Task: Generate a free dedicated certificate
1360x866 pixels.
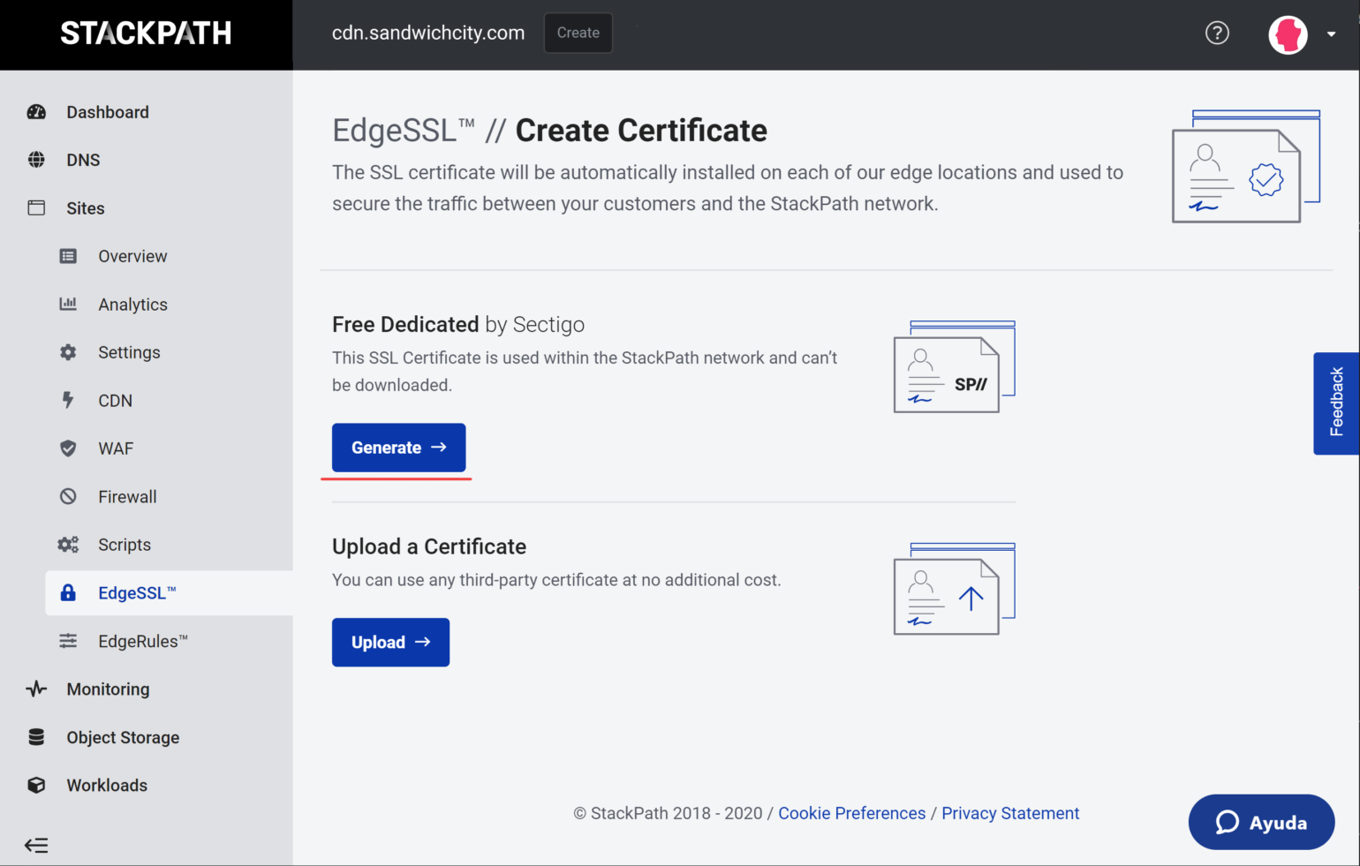Action: pyautogui.click(x=398, y=448)
